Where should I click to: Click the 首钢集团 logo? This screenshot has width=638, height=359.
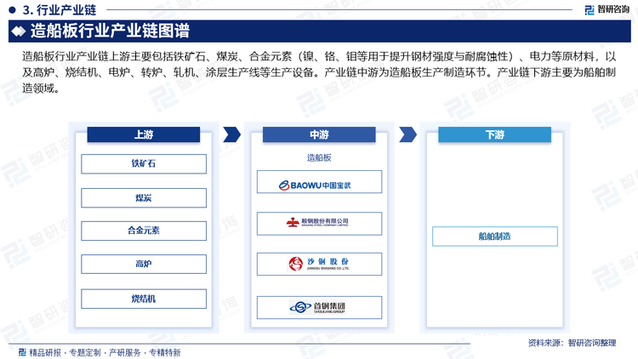coord(319,307)
